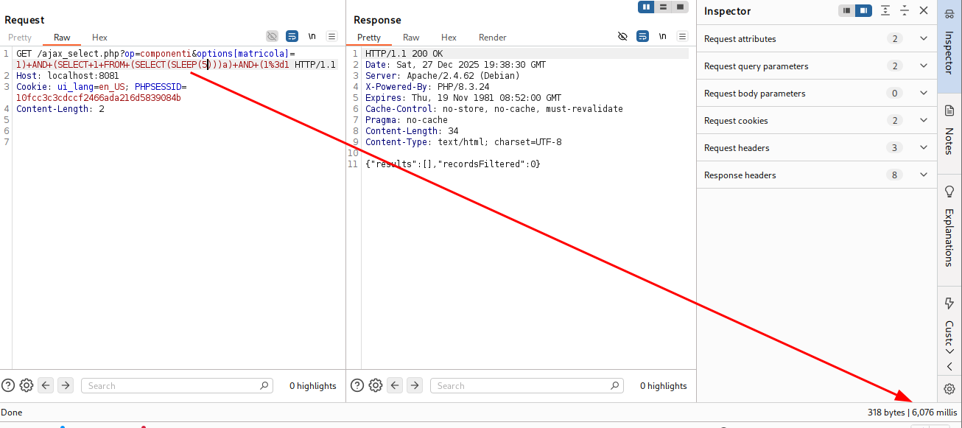
Task: Dock Inspector panel to the left
Action: (x=847, y=10)
